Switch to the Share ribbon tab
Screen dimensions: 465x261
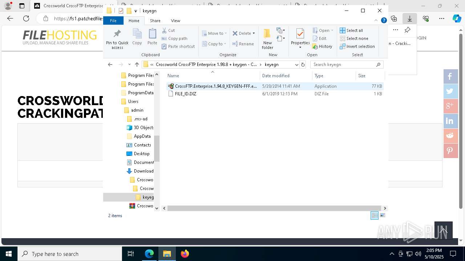[x=155, y=21]
